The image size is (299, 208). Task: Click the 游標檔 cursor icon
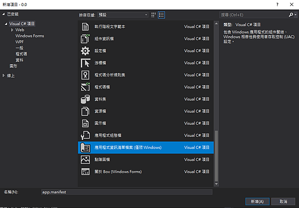click(x=85, y=63)
